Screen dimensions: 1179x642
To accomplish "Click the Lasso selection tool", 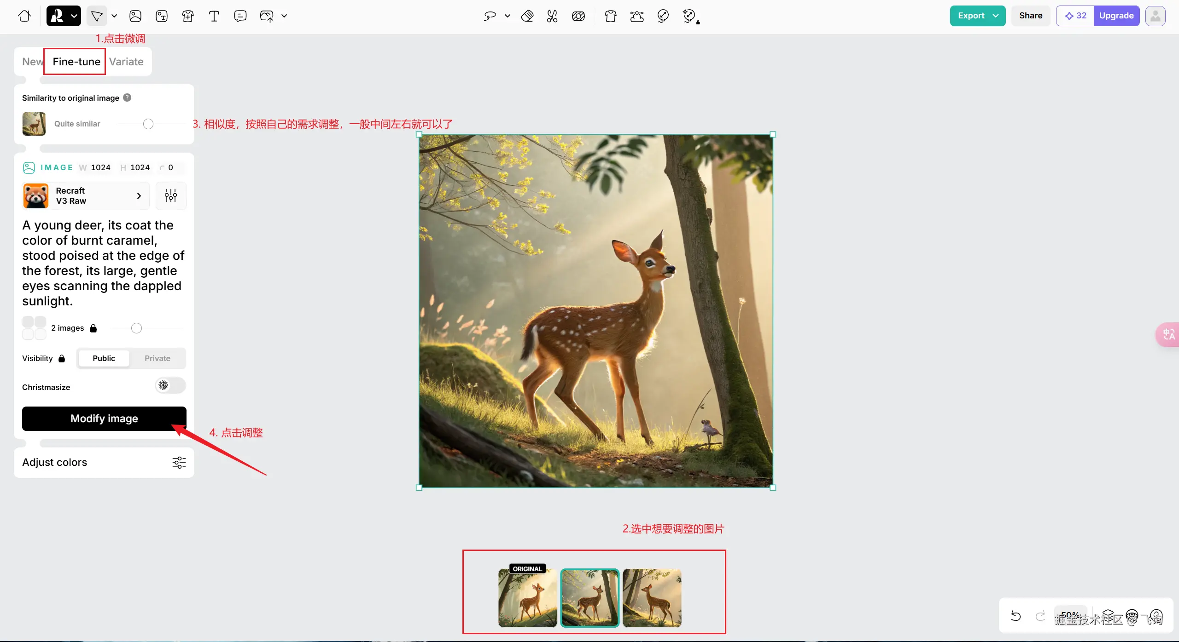I will click(490, 16).
